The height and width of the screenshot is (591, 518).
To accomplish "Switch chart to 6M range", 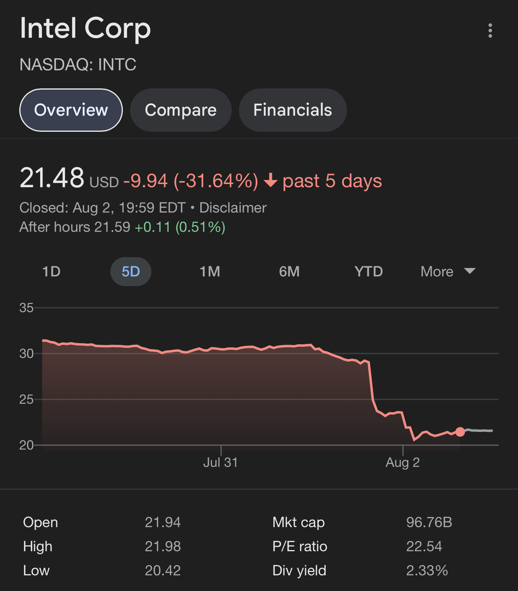I will point(289,272).
